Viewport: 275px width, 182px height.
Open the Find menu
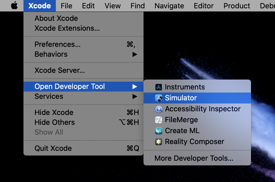point(138,6)
